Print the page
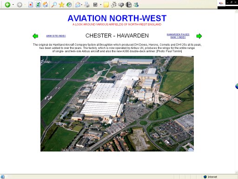Viewport: 238px width, 179px height. point(87,5)
